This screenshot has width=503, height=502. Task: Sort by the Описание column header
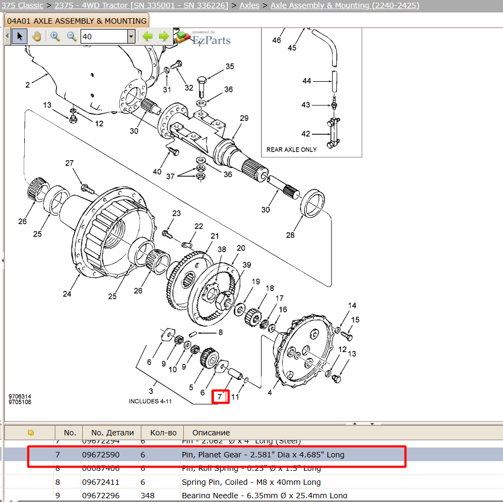211,433
